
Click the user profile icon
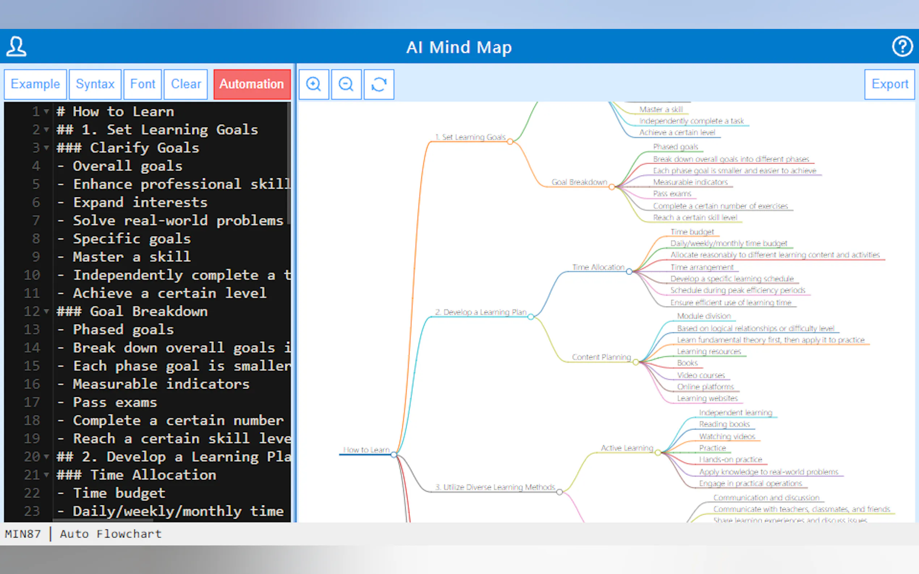[x=16, y=46]
